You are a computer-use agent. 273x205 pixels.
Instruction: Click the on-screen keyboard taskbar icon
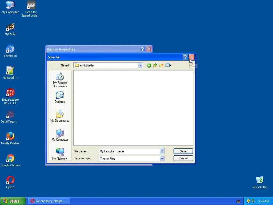click(x=238, y=201)
